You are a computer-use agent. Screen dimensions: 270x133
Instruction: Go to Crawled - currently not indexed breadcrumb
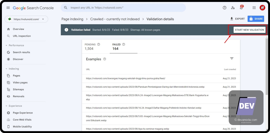pyautogui.click(x=115, y=19)
